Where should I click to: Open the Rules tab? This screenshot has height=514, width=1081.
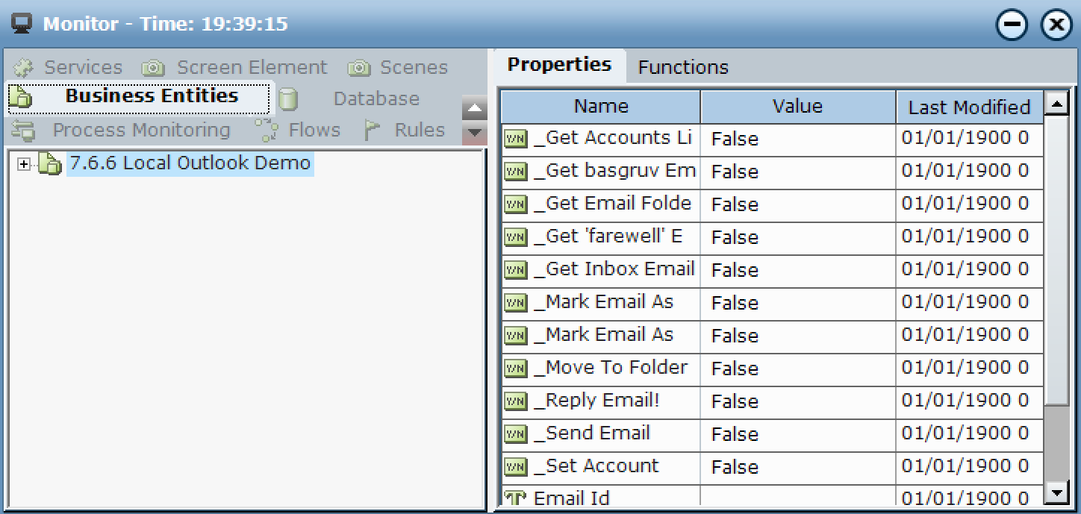(x=419, y=131)
